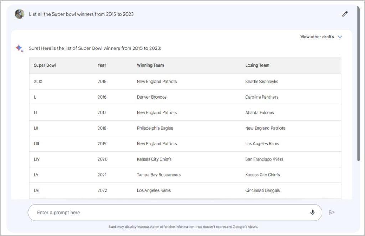Click Los Angeles Rams in the 2022 row
This screenshot has width=365, height=236.
154,190
